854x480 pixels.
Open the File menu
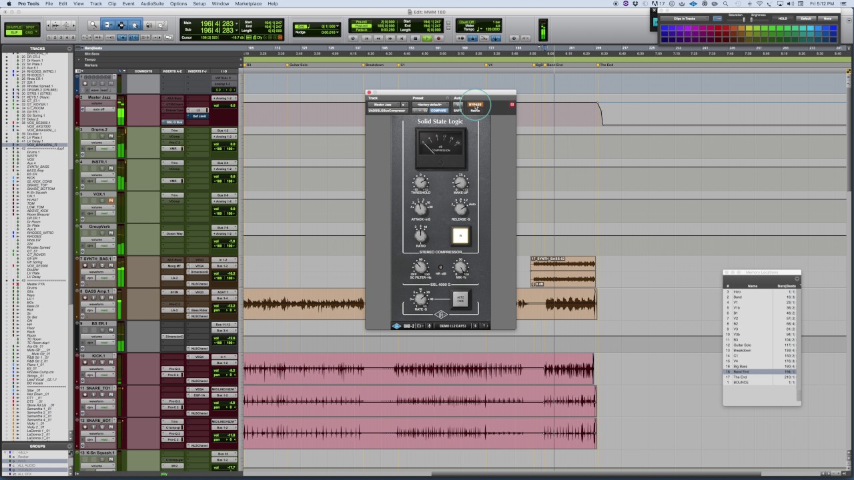coord(49,3)
